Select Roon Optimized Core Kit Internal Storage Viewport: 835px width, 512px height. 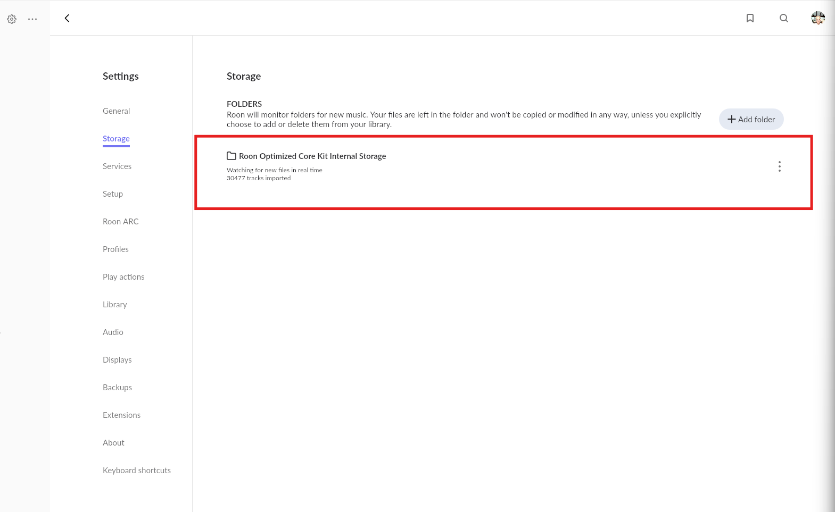312,156
